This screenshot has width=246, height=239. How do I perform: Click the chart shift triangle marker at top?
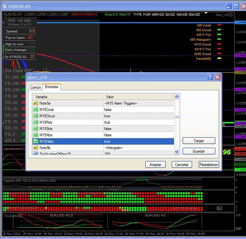coord(206,13)
